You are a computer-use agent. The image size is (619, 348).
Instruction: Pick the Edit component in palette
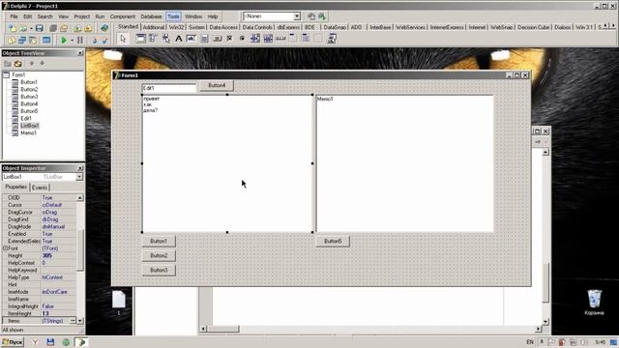click(192, 39)
